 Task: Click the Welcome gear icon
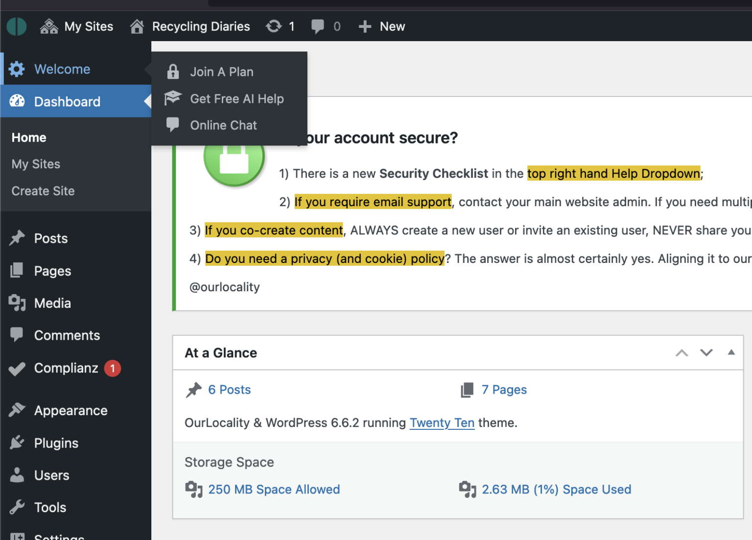coord(17,69)
